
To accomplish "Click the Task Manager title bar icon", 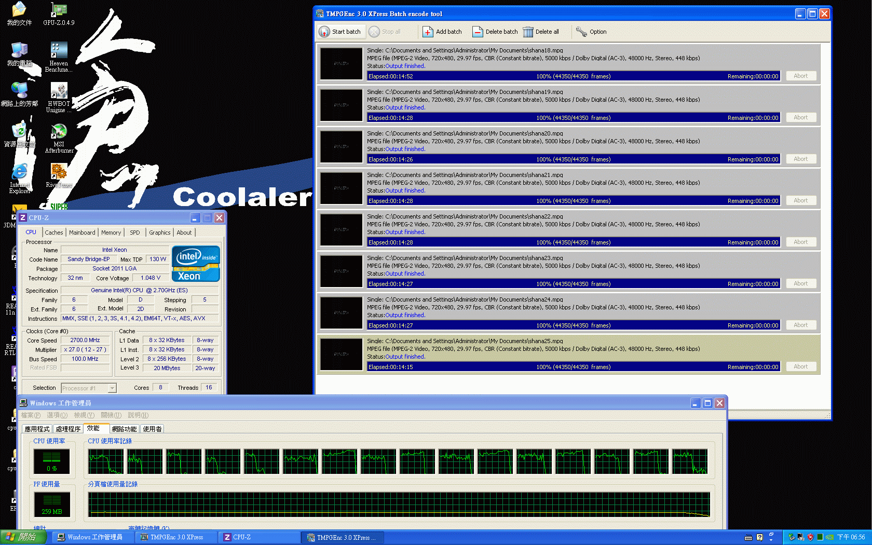I will point(23,403).
